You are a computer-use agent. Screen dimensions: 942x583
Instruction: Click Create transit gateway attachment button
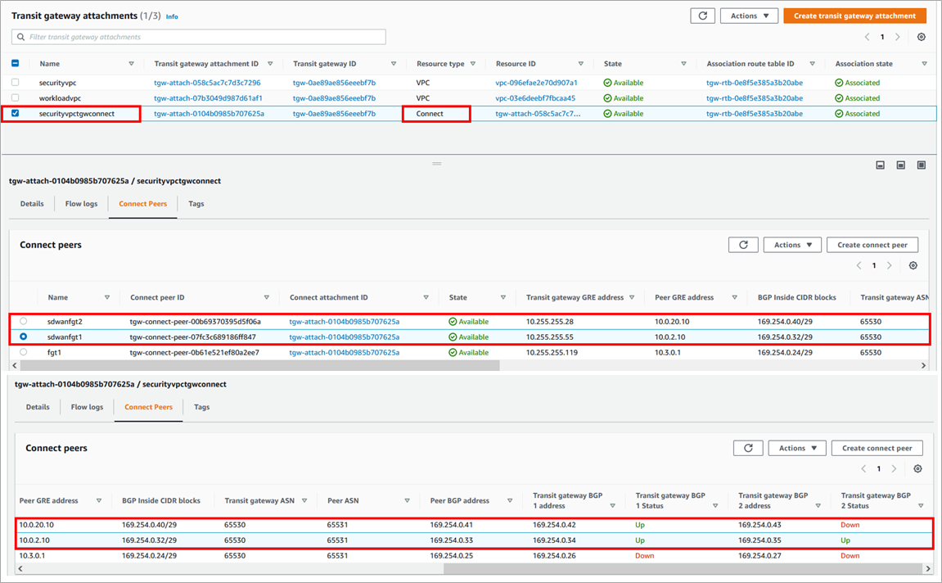tap(854, 16)
